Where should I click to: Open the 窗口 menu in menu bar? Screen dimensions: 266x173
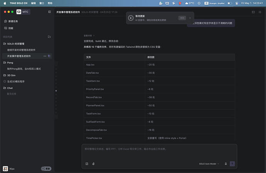tap(42, 3)
